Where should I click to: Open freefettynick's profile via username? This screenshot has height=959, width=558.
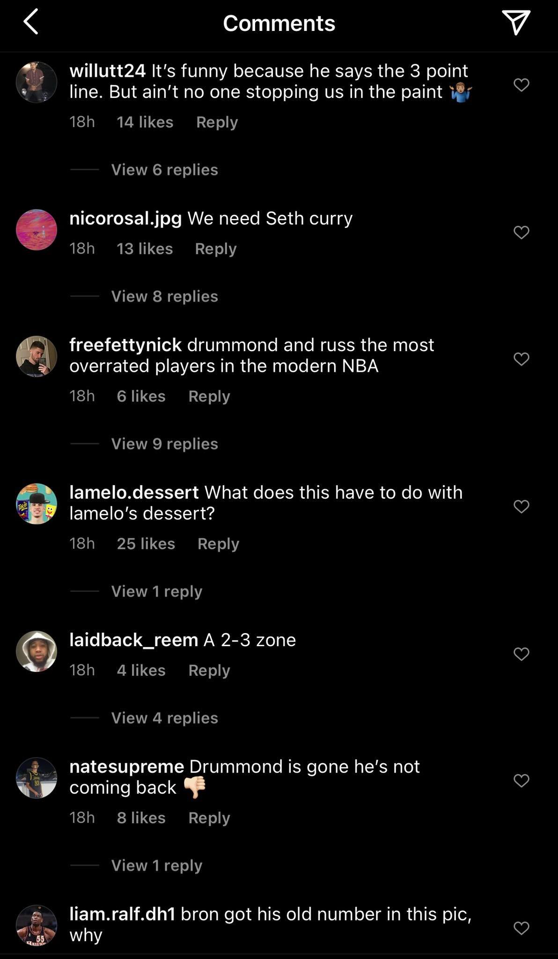click(x=125, y=344)
